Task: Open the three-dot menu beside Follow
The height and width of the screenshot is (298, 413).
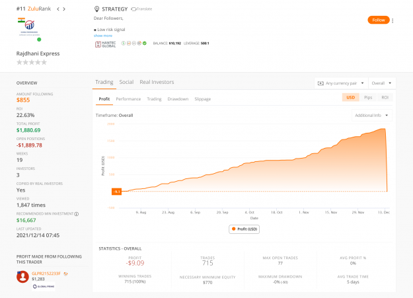Action: click(x=393, y=20)
